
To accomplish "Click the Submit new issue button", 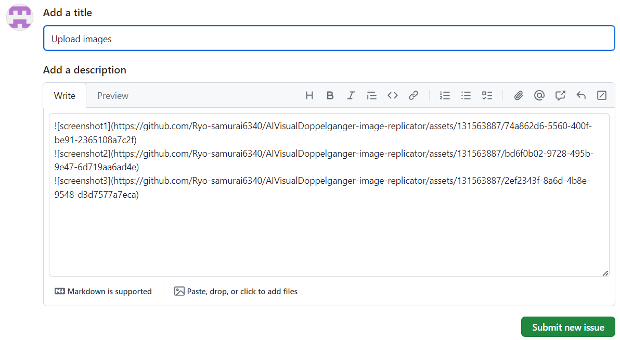I will click(x=568, y=327).
